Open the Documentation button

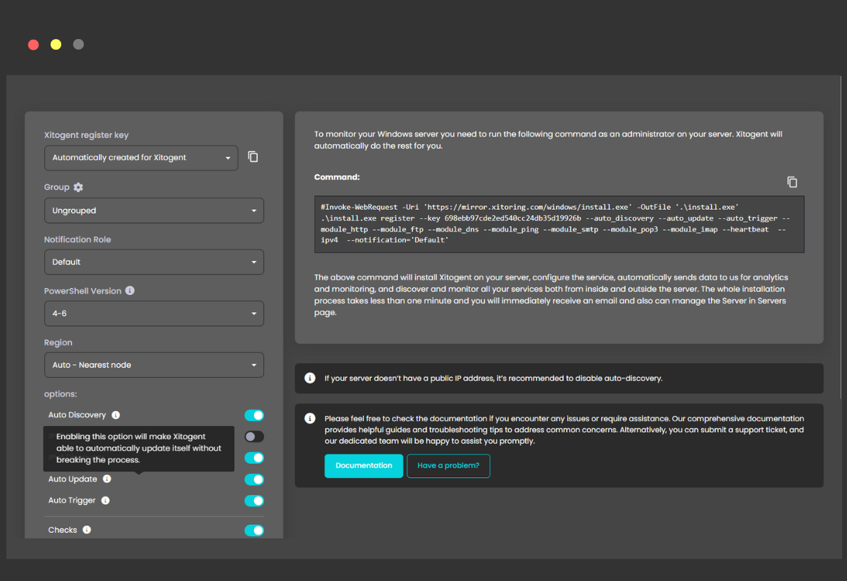point(364,466)
